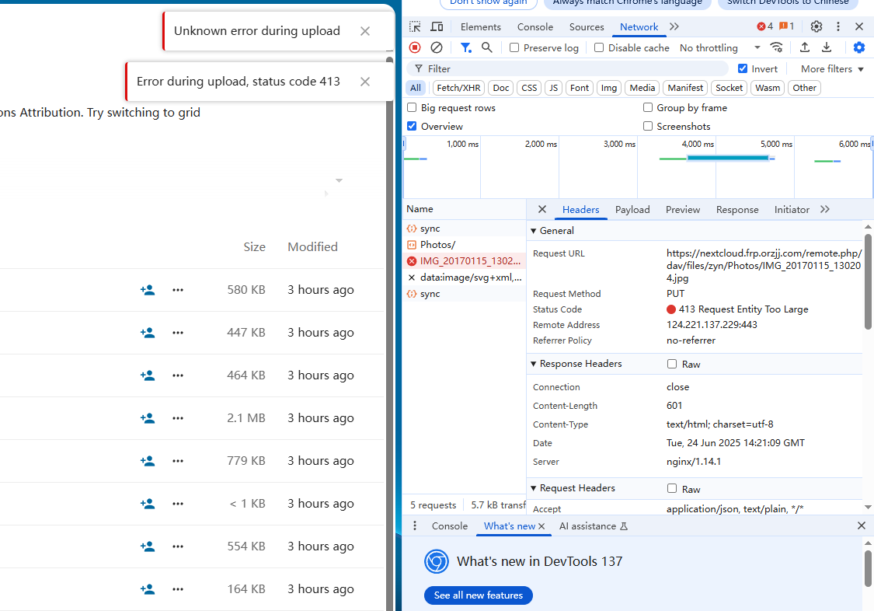Open the Payload tab
Screen dimensions: 874x611
tap(632, 209)
